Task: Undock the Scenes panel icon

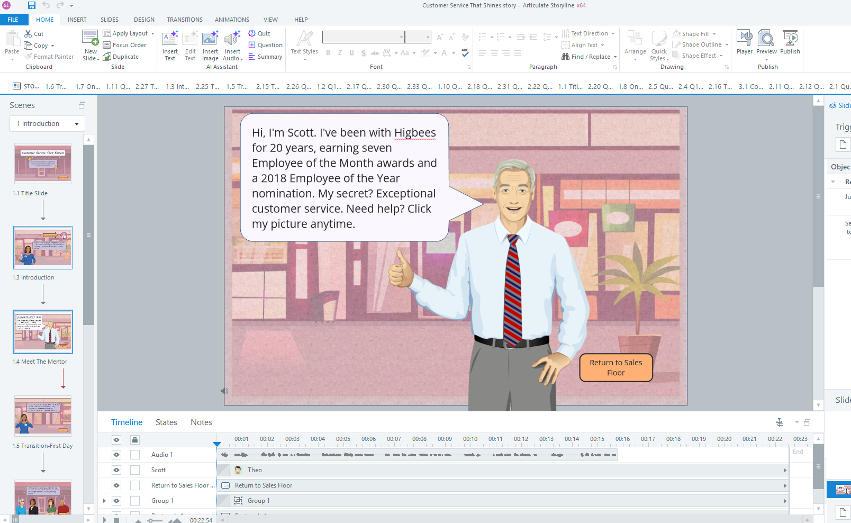Action: click(82, 105)
